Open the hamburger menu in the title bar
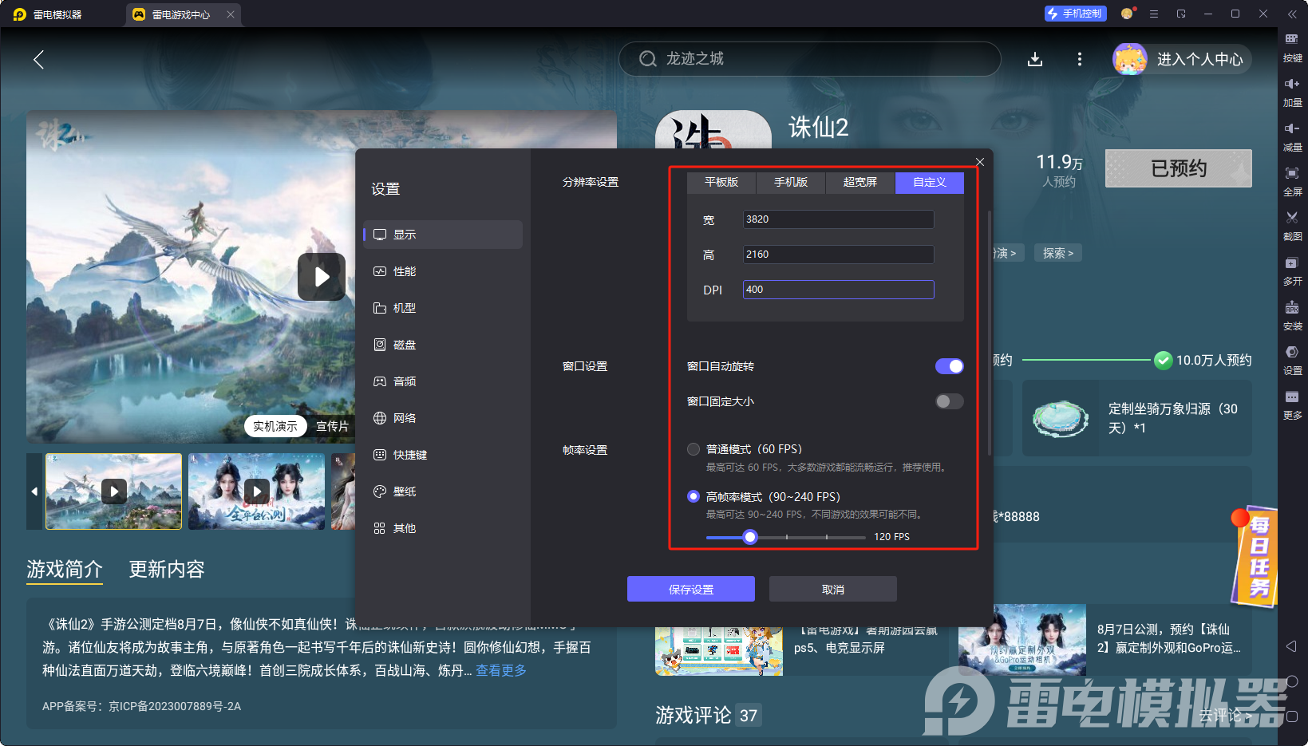 tap(1152, 14)
